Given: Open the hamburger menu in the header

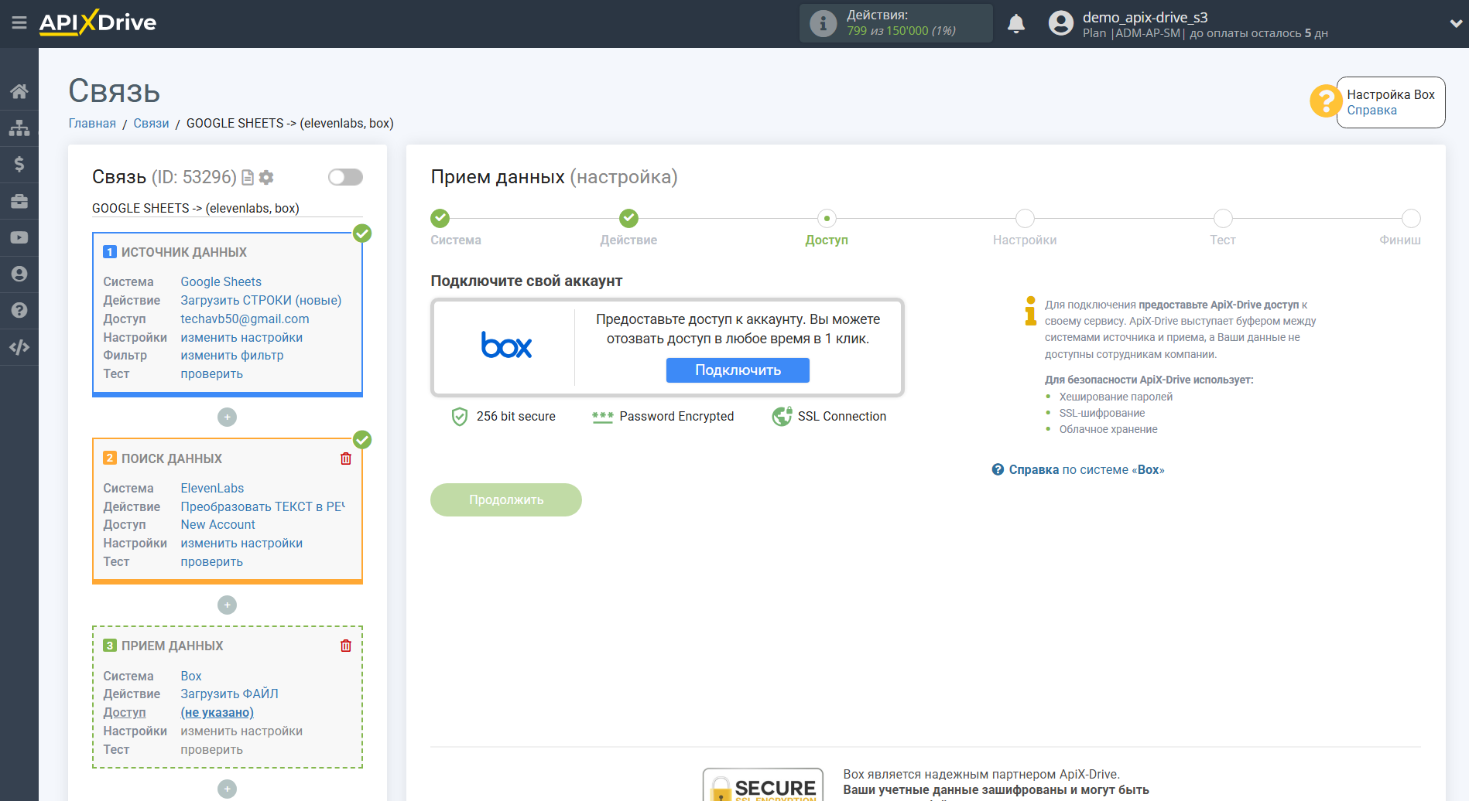Looking at the screenshot, I should click(19, 23).
